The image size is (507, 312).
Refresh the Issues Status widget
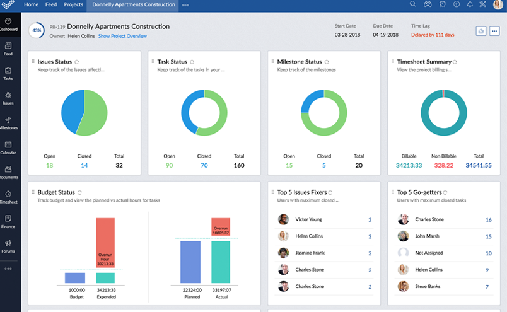pos(77,62)
